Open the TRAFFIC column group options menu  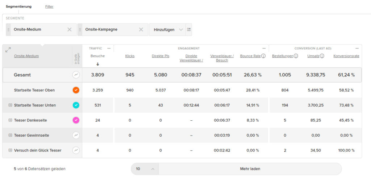point(109,48)
